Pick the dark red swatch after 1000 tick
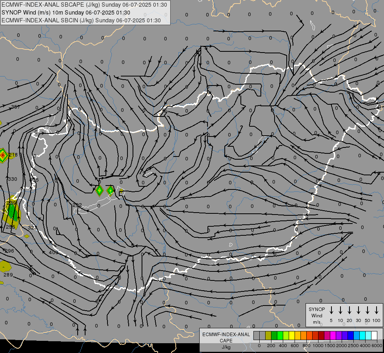The height and width of the screenshot is (353, 384). [x=321, y=335]
